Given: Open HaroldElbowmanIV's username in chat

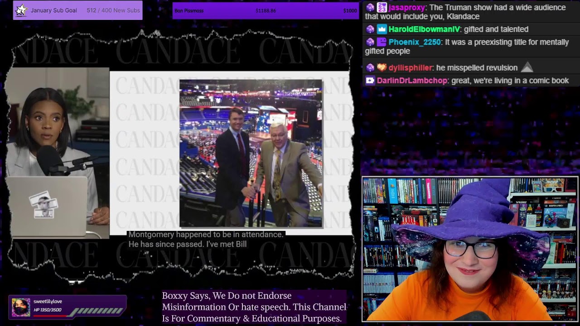Looking at the screenshot, I should click(x=424, y=29).
